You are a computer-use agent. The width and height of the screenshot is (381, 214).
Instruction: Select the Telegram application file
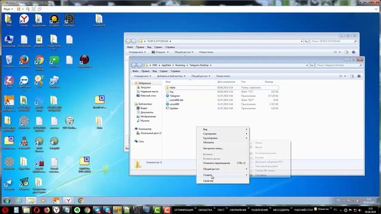pyautogui.click(x=222, y=96)
